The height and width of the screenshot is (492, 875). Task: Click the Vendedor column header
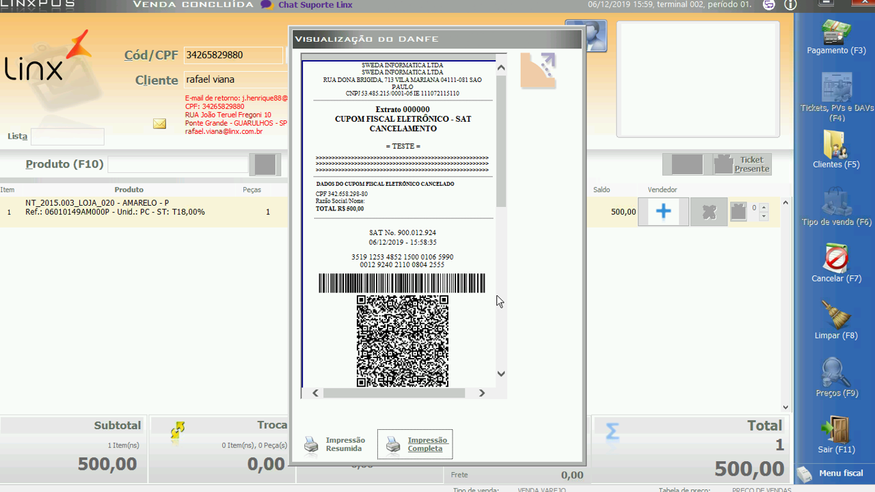pos(662,190)
